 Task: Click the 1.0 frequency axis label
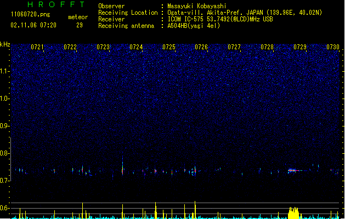click(x=5, y=99)
